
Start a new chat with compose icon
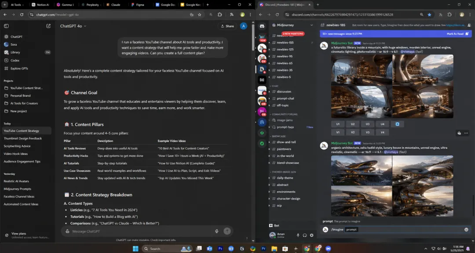coord(48,26)
